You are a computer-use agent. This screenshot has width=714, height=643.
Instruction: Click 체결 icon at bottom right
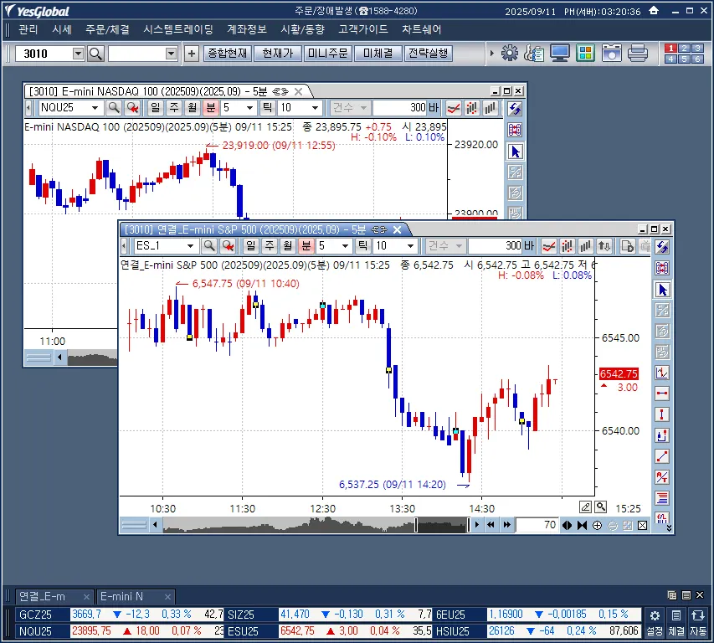[676, 623]
